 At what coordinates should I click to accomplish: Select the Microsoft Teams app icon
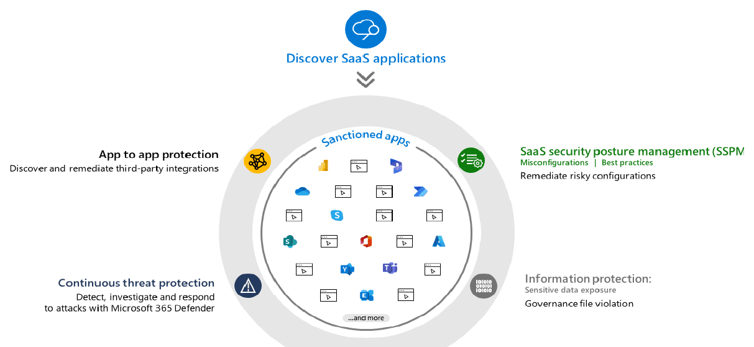pos(390,268)
